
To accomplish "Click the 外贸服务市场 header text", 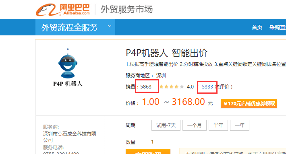I will 126,10.
